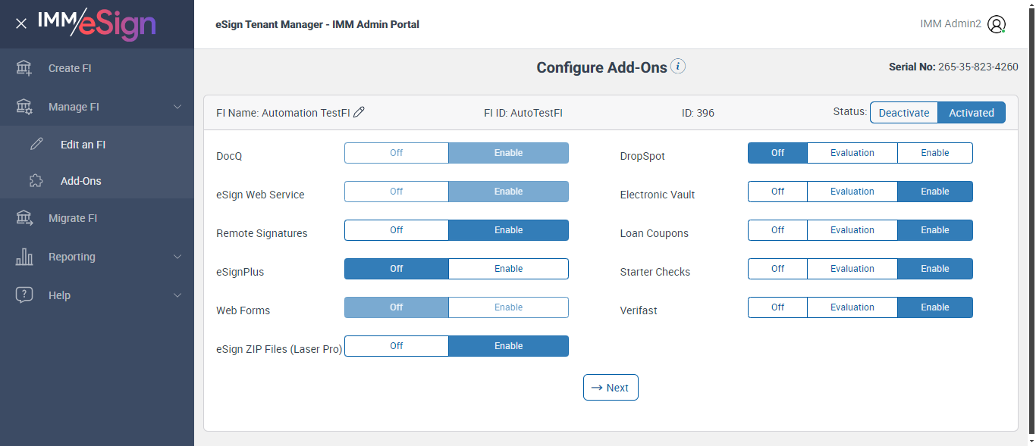Click the Reporting bar chart icon

24,257
